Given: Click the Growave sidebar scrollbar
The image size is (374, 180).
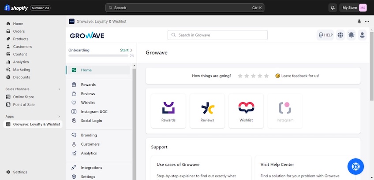Looking at the screenshot, I should (x=134, y=124).
